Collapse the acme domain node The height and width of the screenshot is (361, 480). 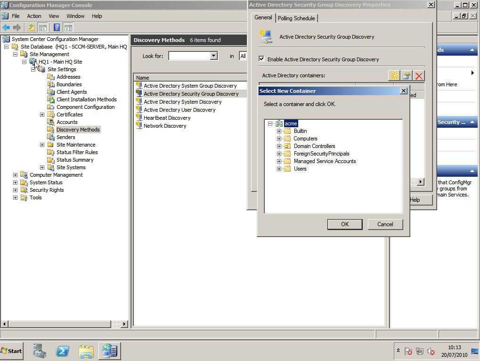point(270,123)
